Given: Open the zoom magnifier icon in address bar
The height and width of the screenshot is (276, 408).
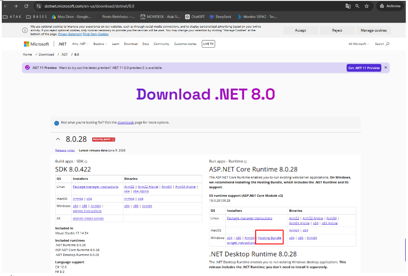Looking at the screenshot, I should point(357,6).
